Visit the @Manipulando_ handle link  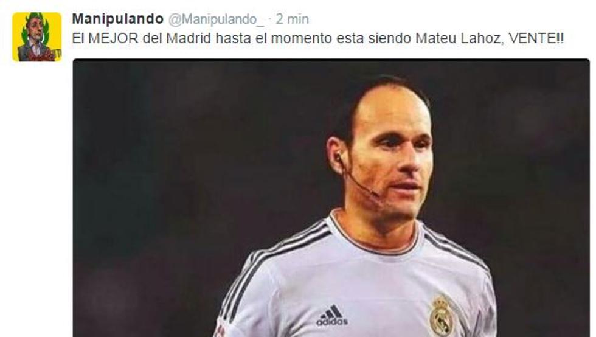[216, 19]
